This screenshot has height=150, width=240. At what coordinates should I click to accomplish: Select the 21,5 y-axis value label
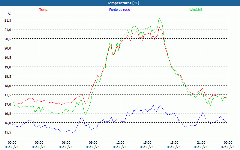tap(7, 20)
